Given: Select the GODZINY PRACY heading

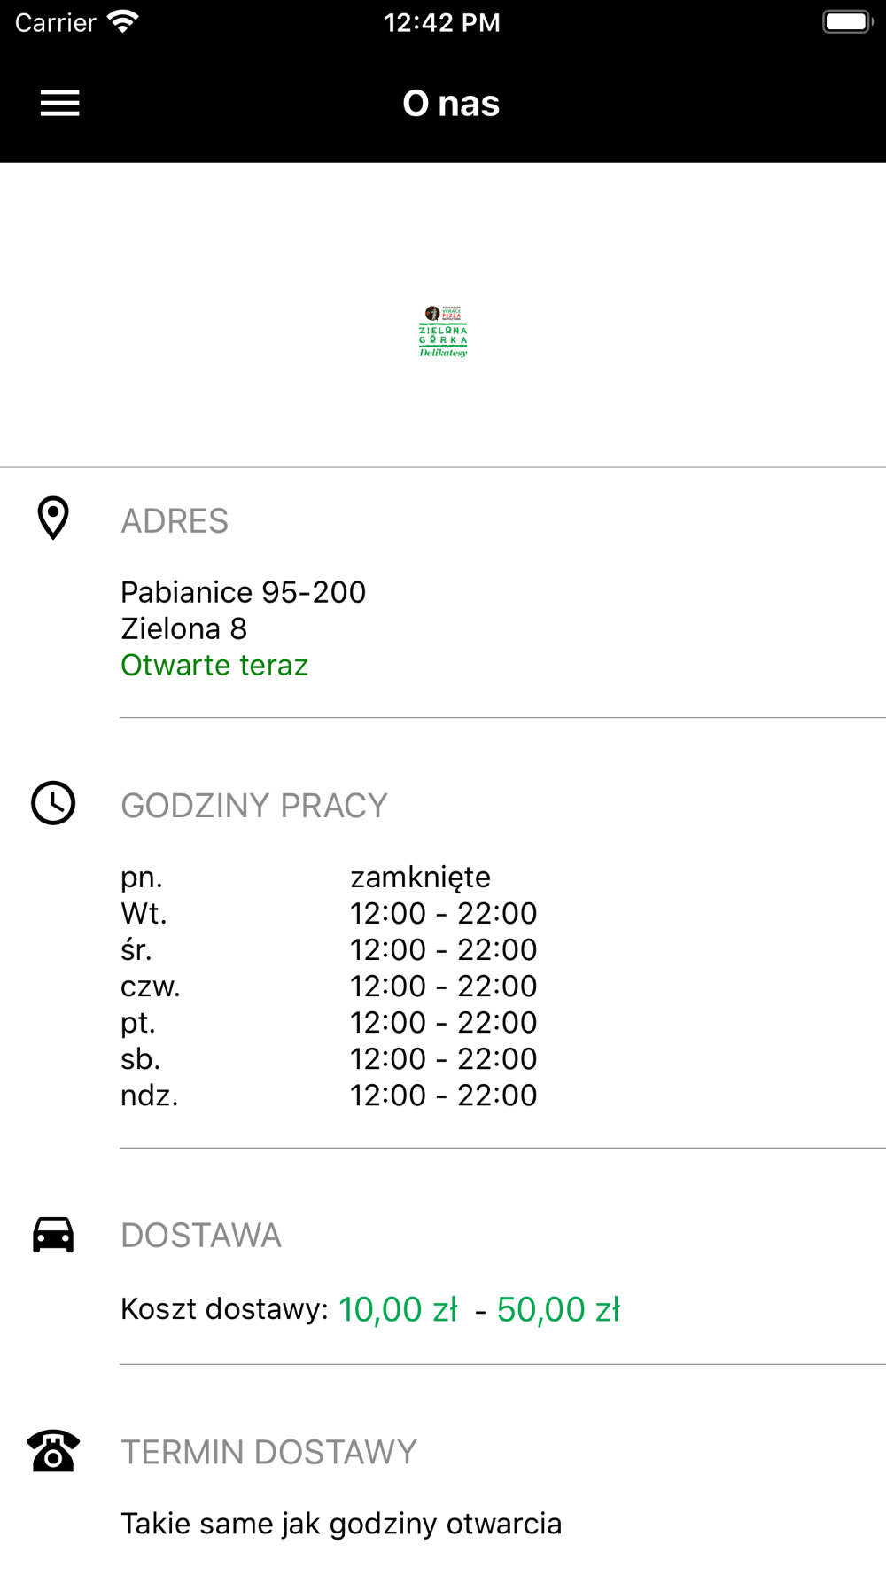Looking at the screenshot, I should [x=254, y=806].
